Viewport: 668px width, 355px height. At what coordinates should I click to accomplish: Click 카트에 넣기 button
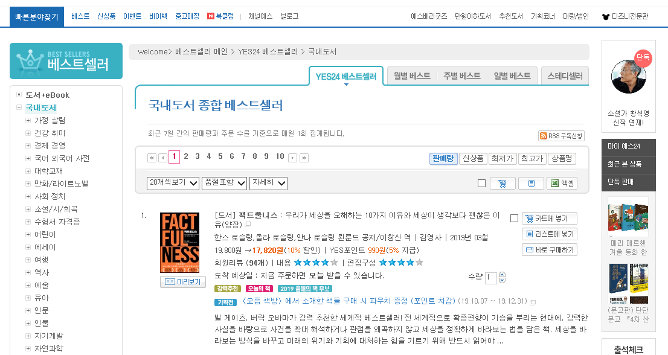coord(550,219)
